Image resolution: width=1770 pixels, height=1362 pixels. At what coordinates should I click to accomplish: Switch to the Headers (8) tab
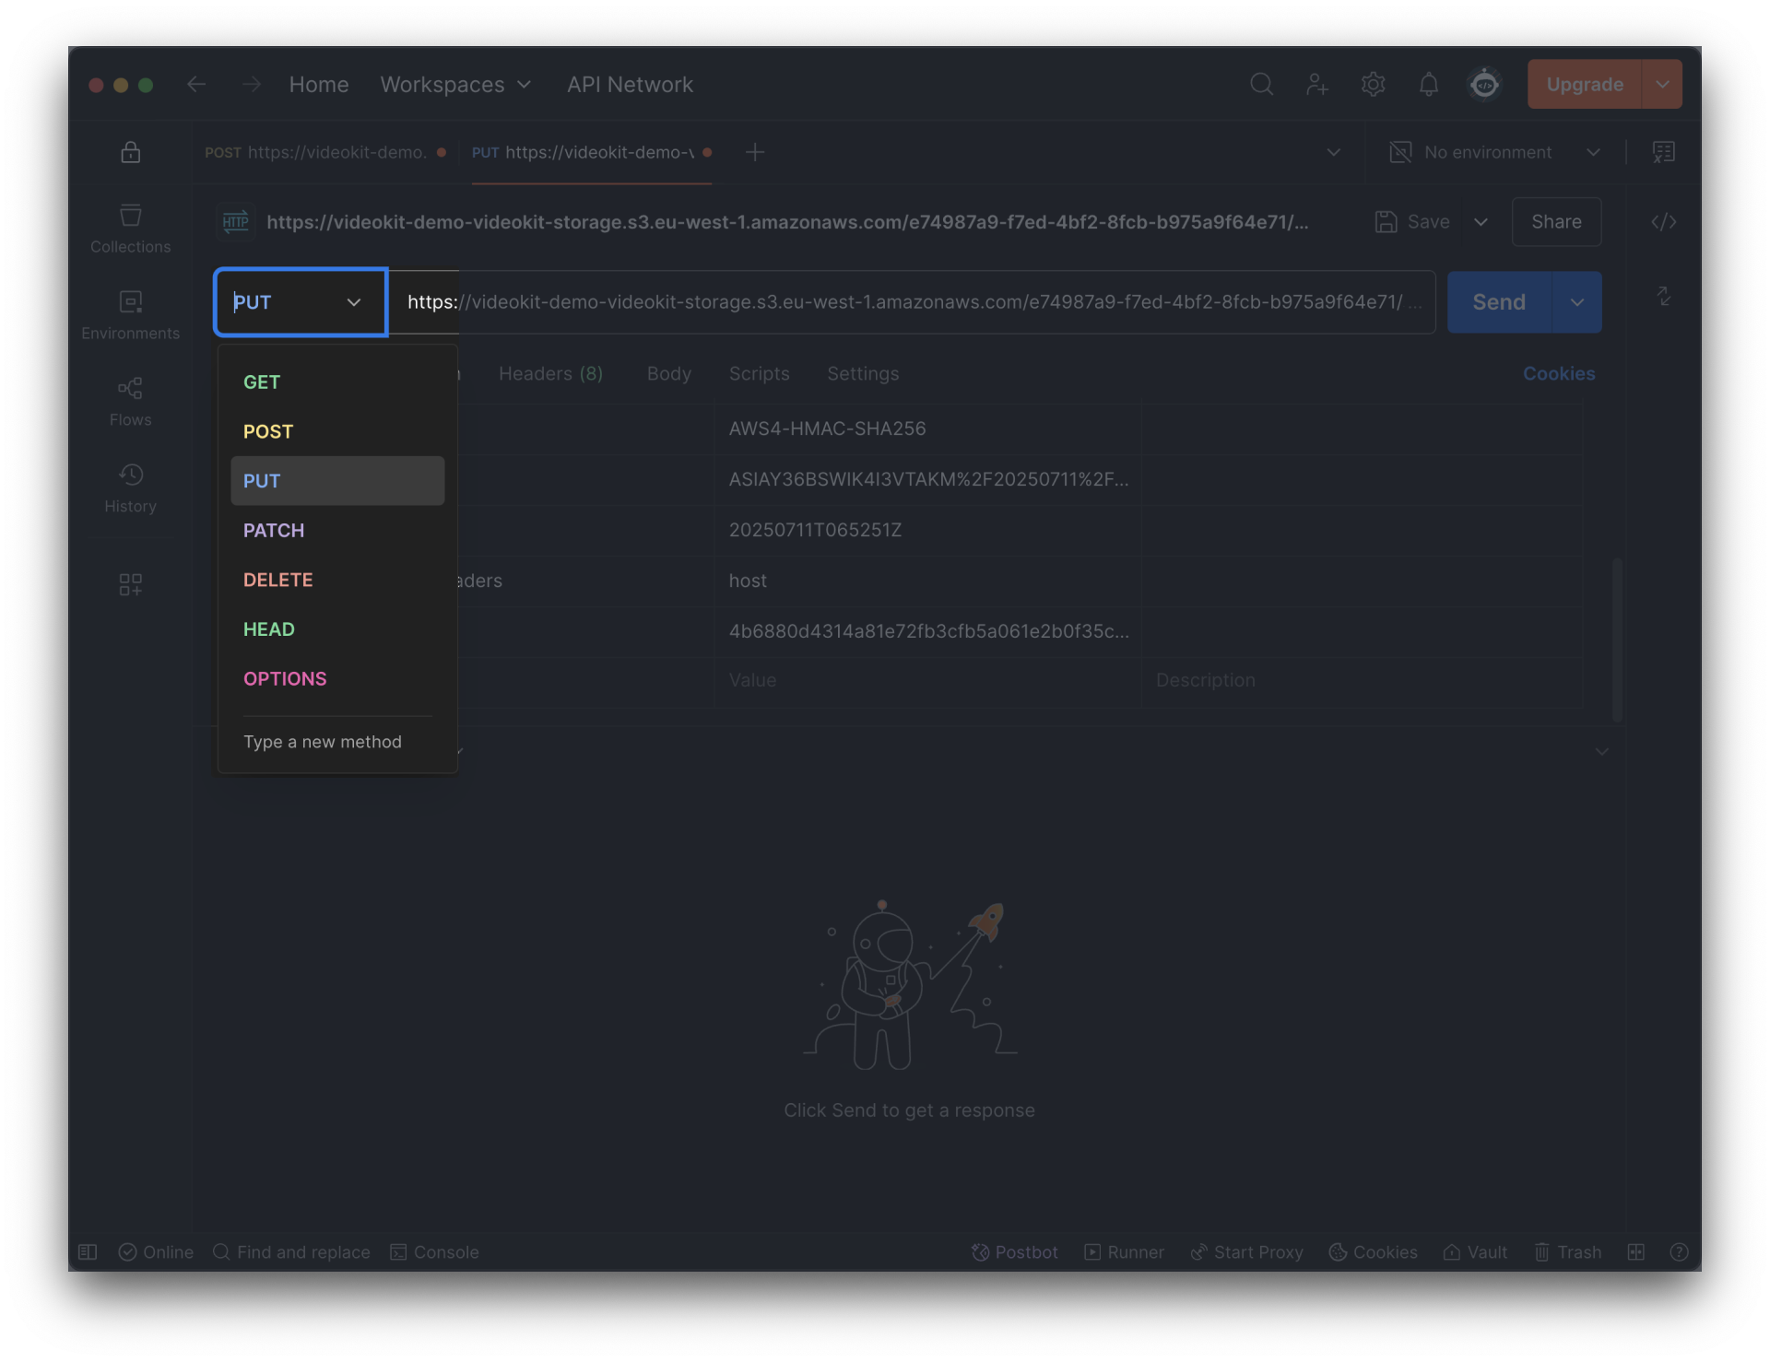coord(550,373)
